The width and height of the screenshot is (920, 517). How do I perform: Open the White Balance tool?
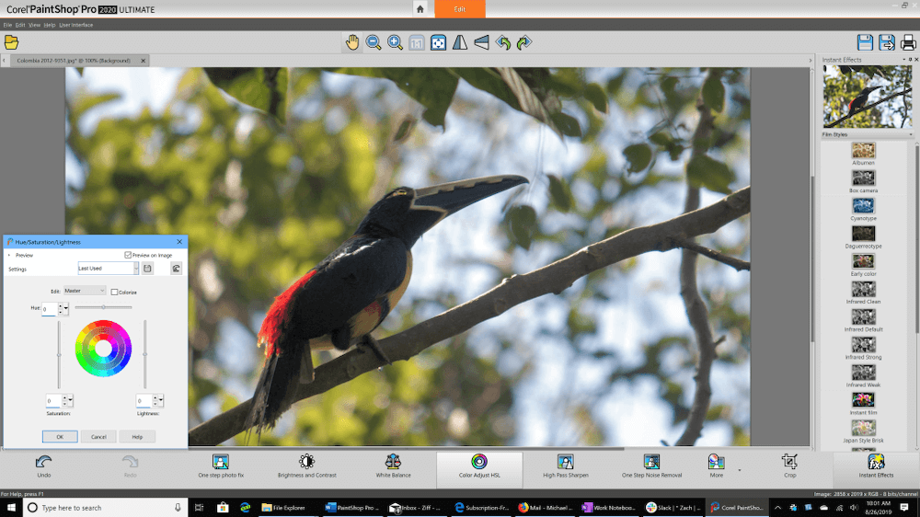pyautogui.click(x=393, y=465)
